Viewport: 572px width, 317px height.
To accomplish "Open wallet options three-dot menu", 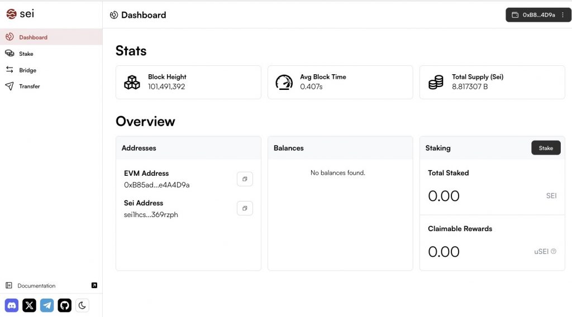I will coord(563,15).
